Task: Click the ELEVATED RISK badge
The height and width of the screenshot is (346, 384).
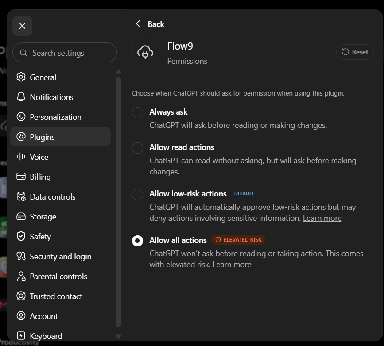Action: tap(238, 239)
